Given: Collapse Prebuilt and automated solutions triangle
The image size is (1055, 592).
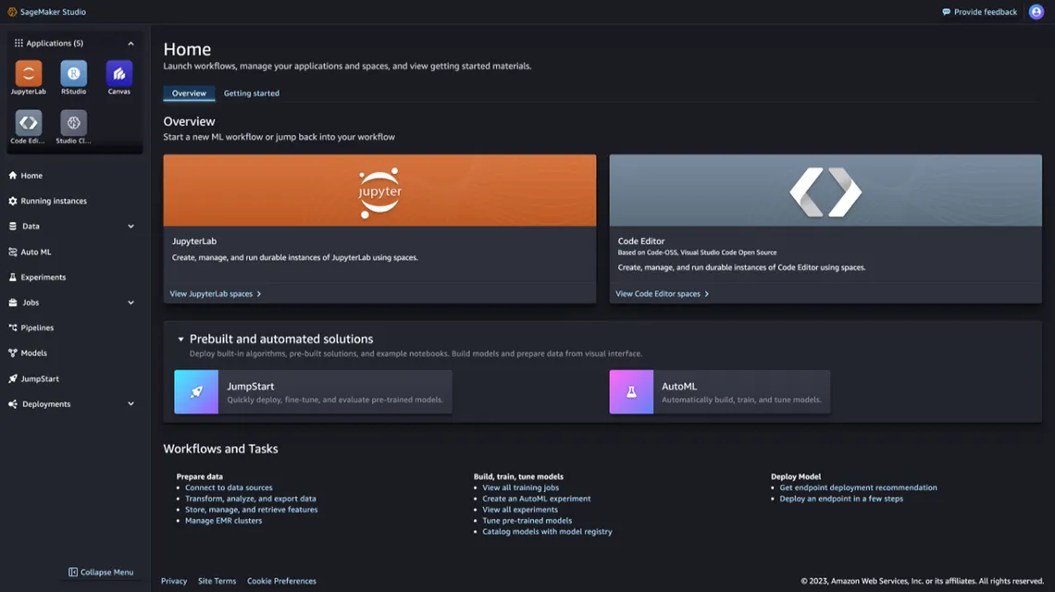Looking at the screenshot, I should point(180,339).
